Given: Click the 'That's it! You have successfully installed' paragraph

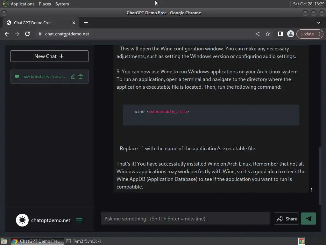Looking at the screenshot, I should click(x=211, y=175).
